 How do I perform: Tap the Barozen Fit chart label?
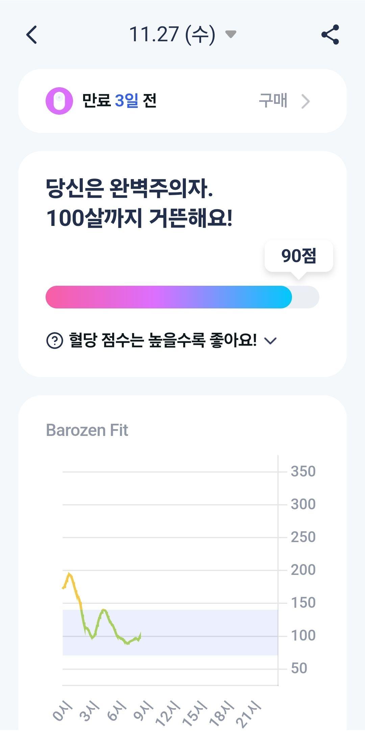tap(87, 430)
